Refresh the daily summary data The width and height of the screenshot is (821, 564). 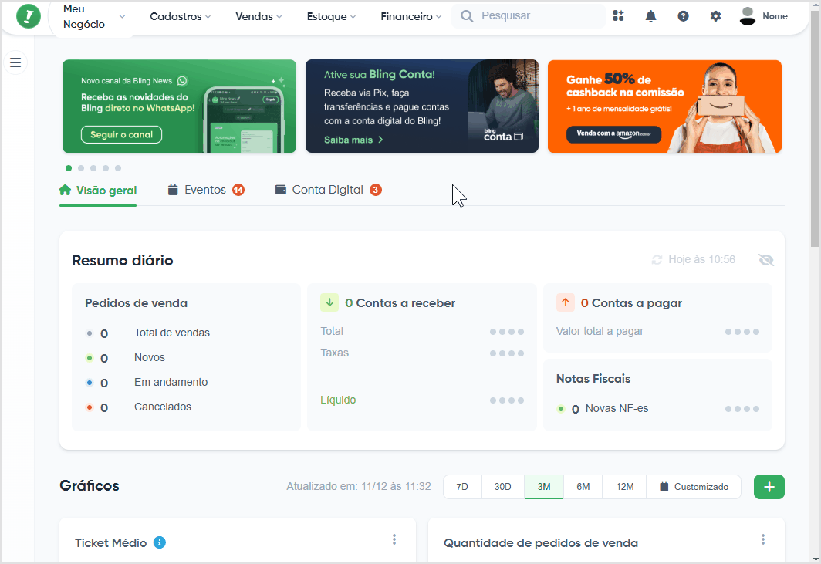pyautogui.click(x=657, y=260)
